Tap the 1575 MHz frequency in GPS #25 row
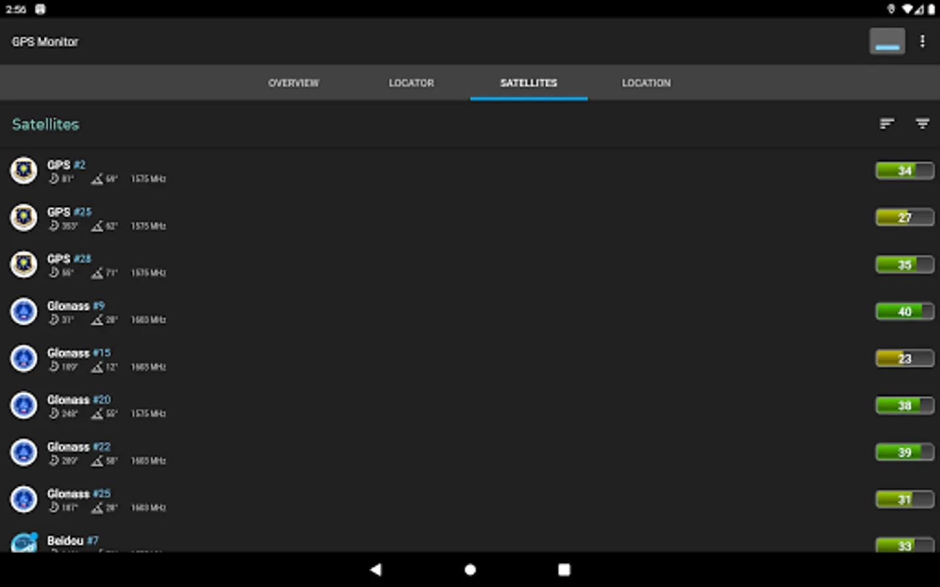Image resolution: width=940 pixels, height=587 pixels. [x=148, y=226]
